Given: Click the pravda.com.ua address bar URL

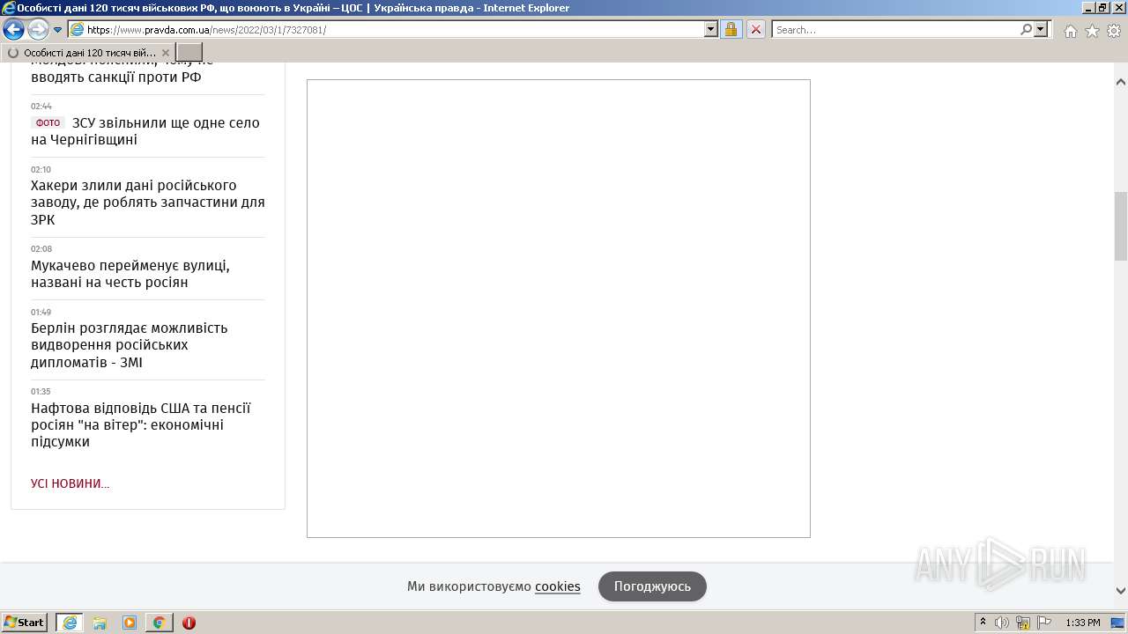Looking at the screenshot, I should tap(206, 30).
